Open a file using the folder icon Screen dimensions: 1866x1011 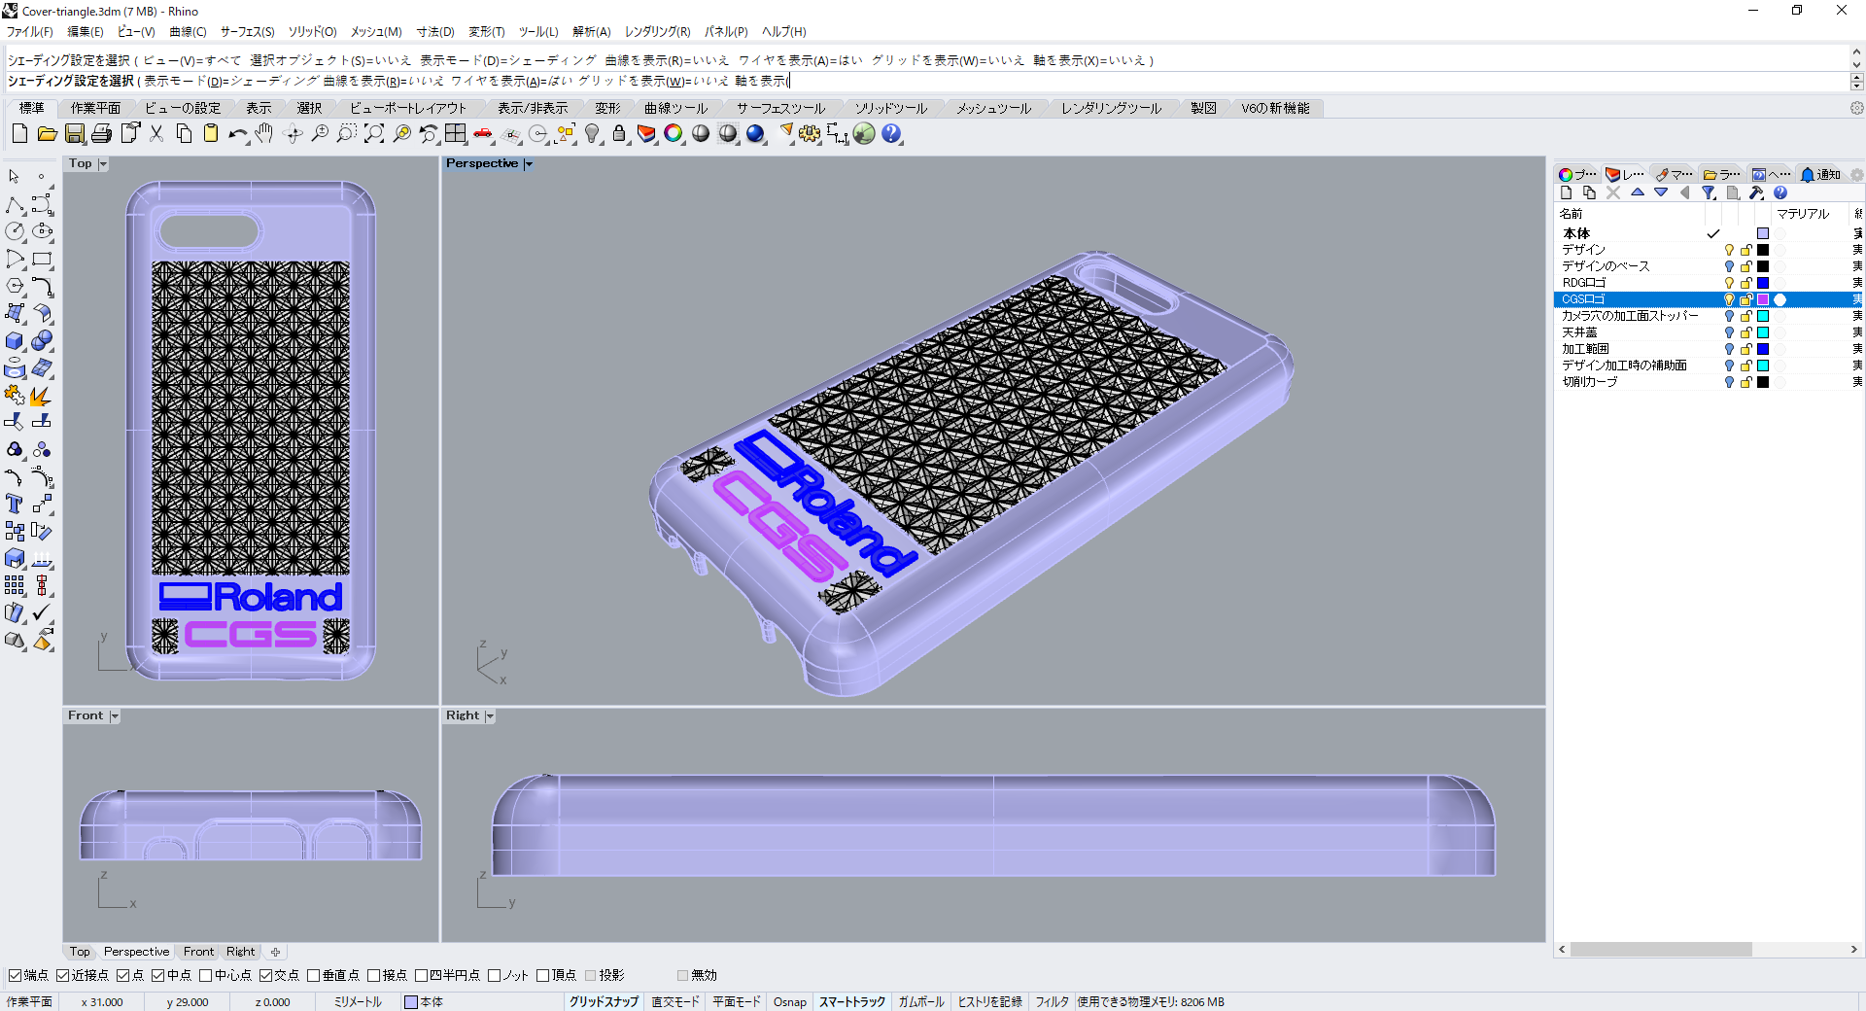(x=47, y=134)
